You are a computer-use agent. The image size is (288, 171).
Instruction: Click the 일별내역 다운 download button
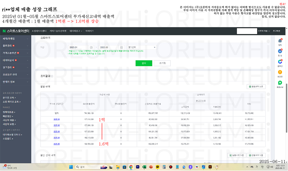(x=236, y=155)
